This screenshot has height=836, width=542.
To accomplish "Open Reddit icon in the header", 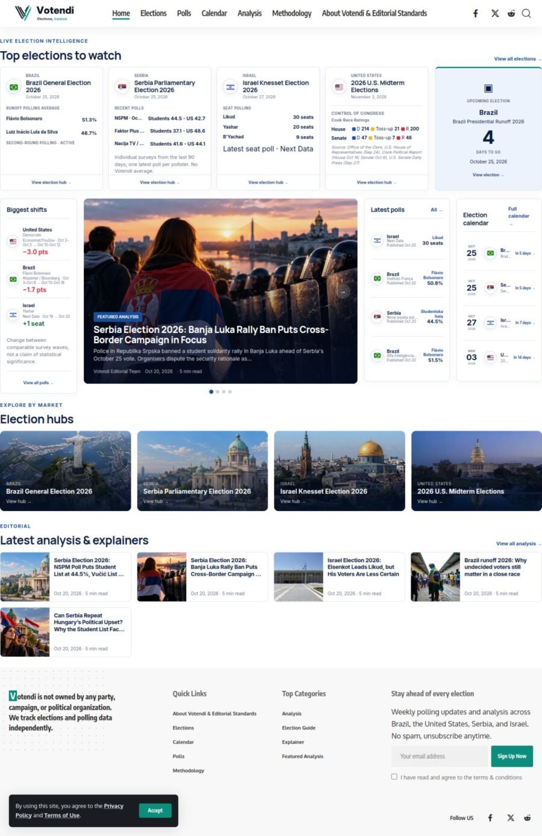I will tap(511, 13).
